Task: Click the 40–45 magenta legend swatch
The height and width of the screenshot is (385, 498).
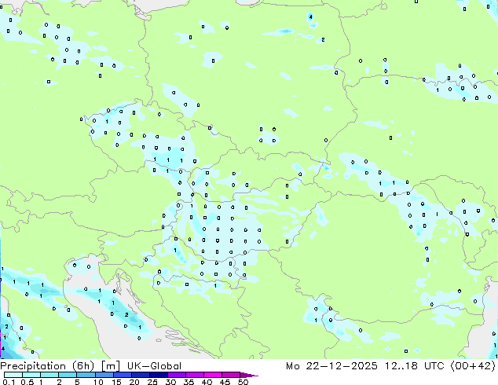Action: coord(212,375)
